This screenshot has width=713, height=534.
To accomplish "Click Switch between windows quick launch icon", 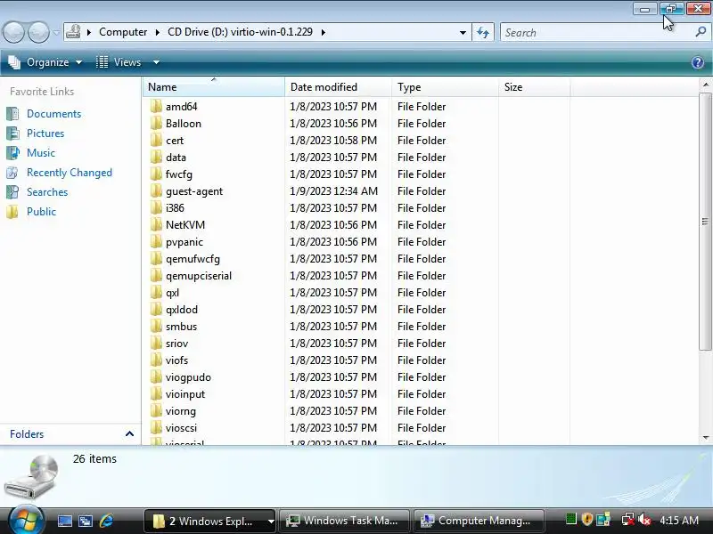I will (86, 521).
